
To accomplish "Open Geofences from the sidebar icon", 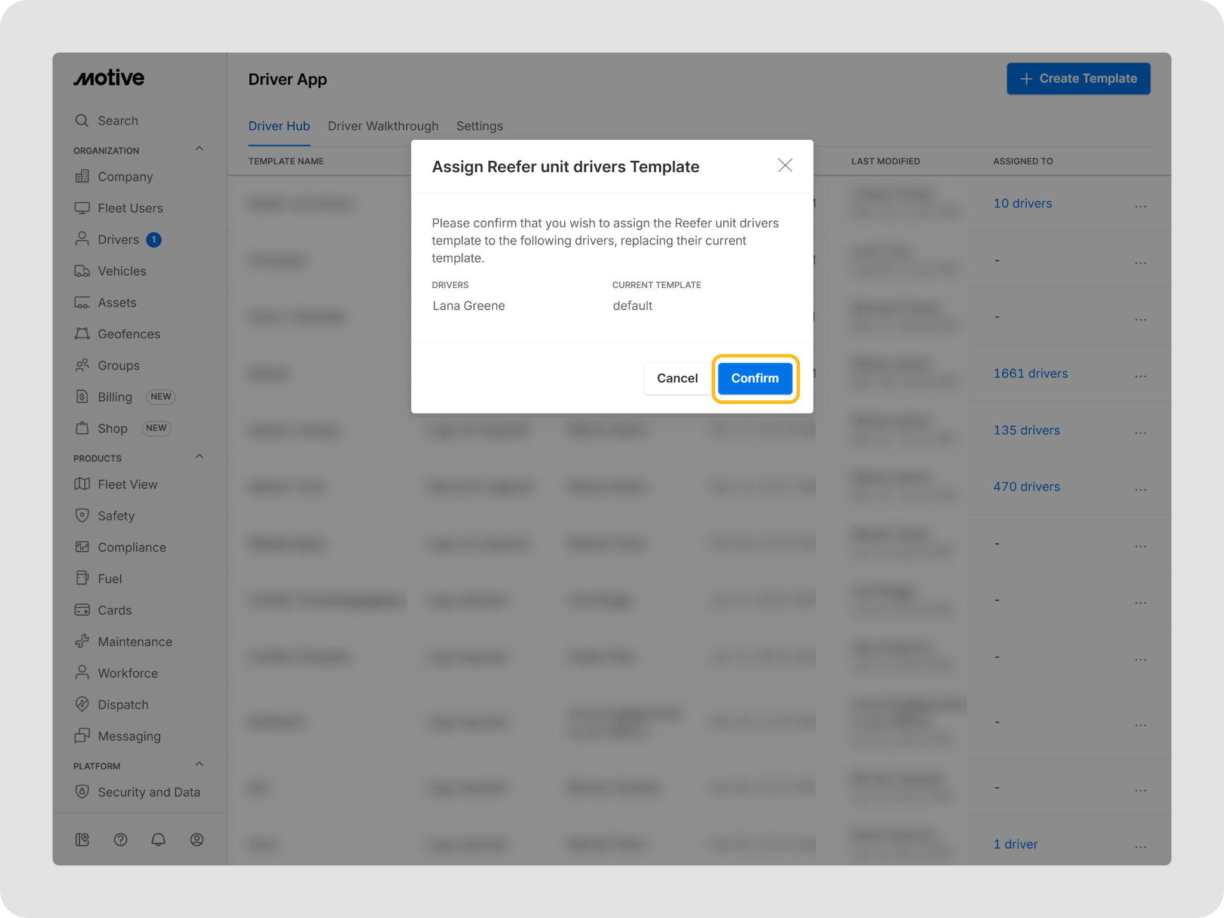I will click(82, 334).
